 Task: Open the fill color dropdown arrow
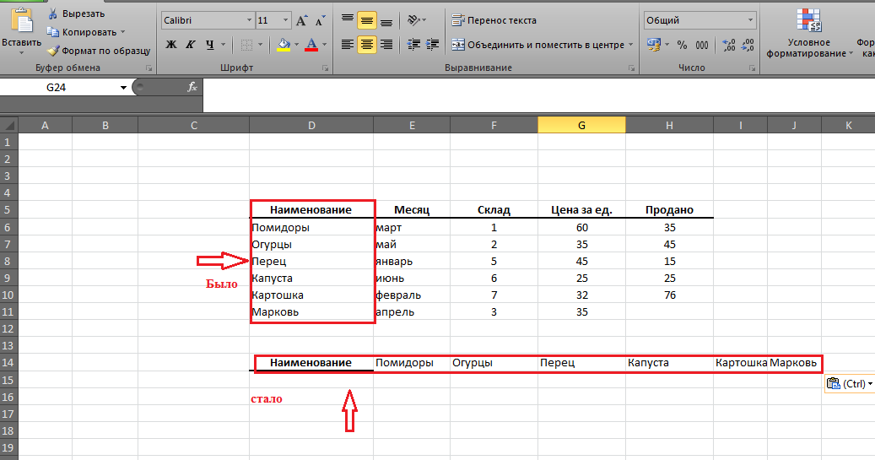click(296, 44)
